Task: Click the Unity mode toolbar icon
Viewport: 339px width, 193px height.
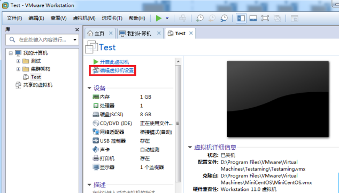Action: 277,18
